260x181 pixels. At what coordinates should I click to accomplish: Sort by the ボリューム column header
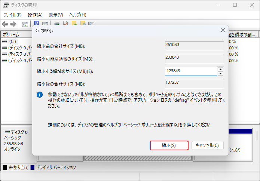point(17,35)
